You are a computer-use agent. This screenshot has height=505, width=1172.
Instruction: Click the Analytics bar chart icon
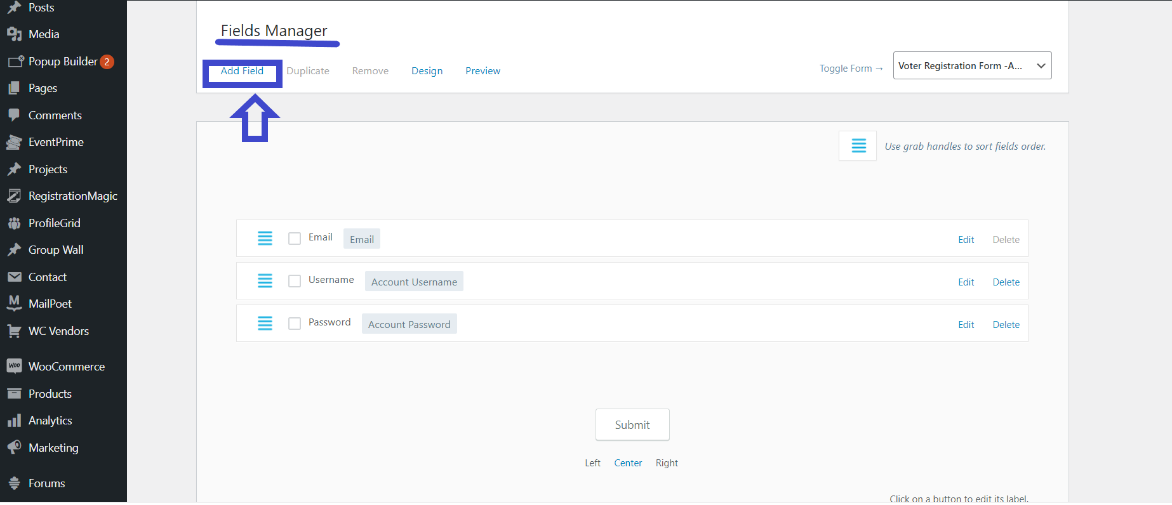click(x=14, y=421)
